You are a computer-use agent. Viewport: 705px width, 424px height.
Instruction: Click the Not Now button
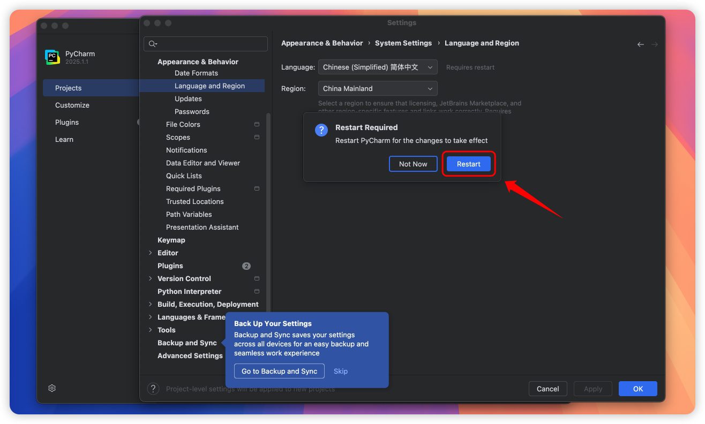pos(413,164)
